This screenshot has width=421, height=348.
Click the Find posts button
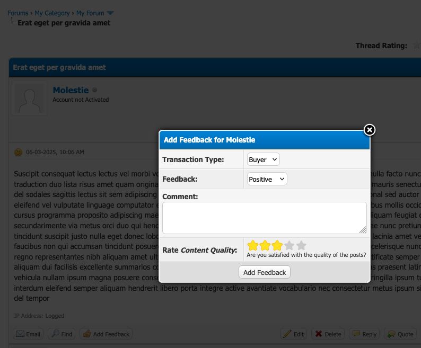(62, 334)
